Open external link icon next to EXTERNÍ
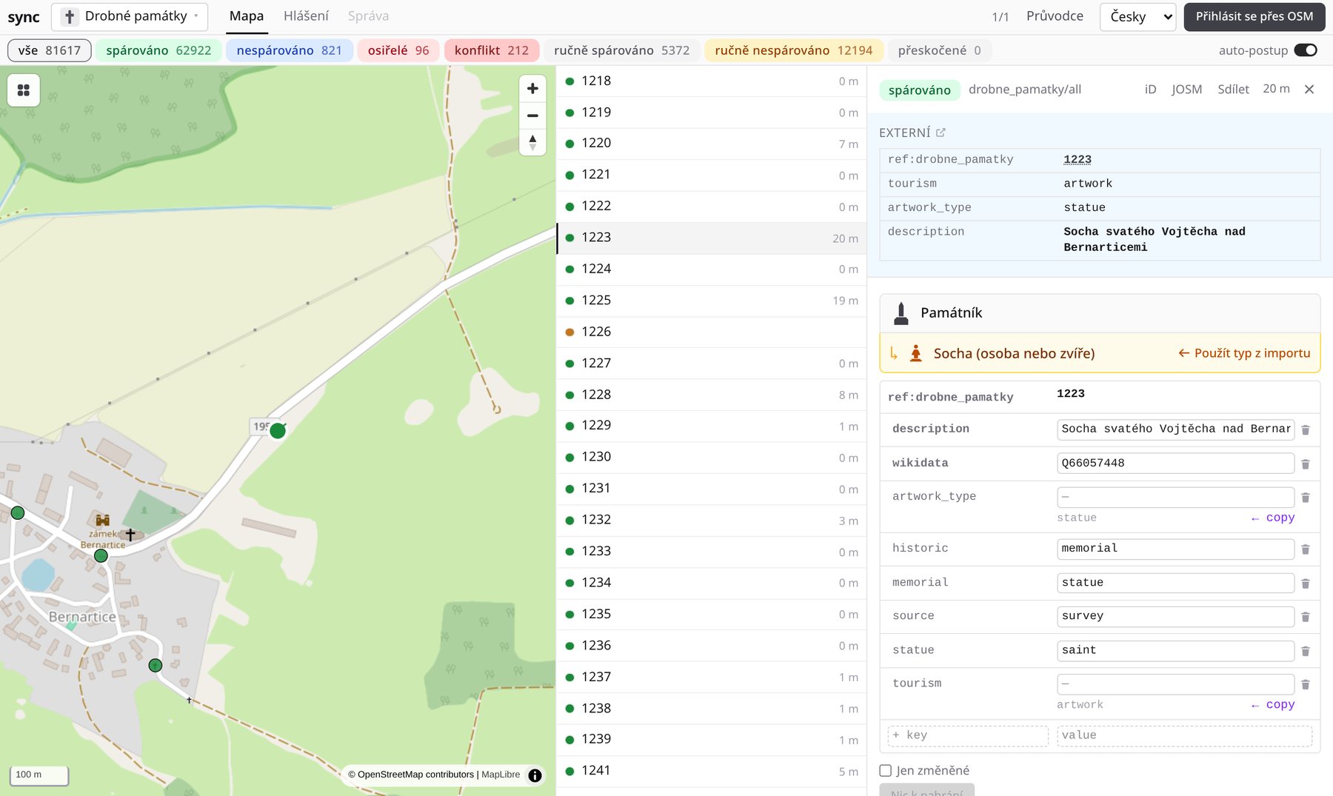This screenshot has width=1333, height=796. click(941, 133)
